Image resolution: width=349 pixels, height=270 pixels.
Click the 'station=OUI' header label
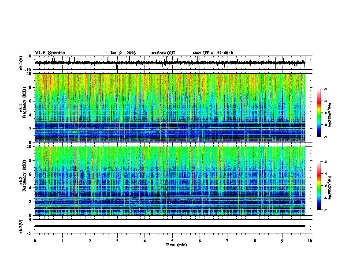click(163, 53)
